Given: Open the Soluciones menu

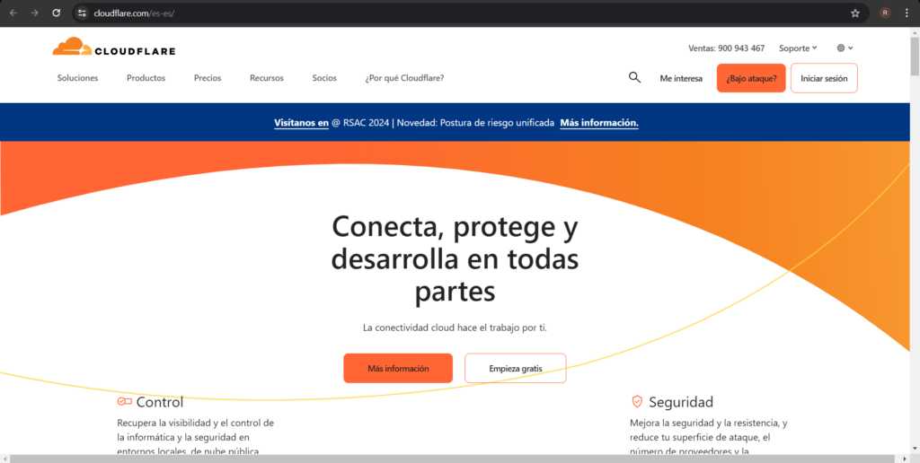Looking at the screenshot, I should [77, 78].
